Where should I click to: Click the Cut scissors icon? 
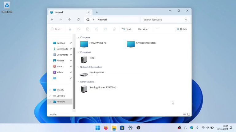[x=70, y=29]
